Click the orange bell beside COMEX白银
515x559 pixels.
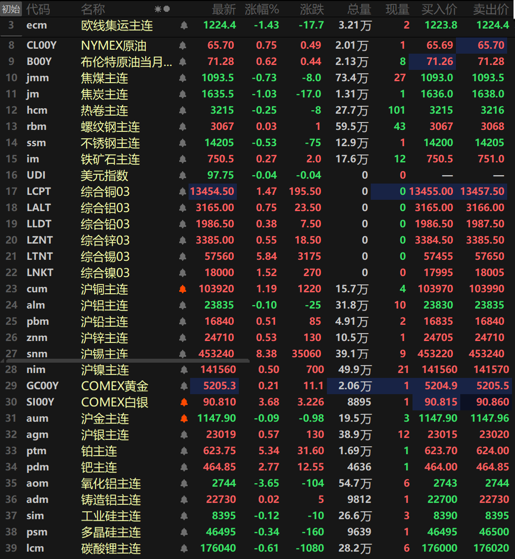click(x=184, y=403)
